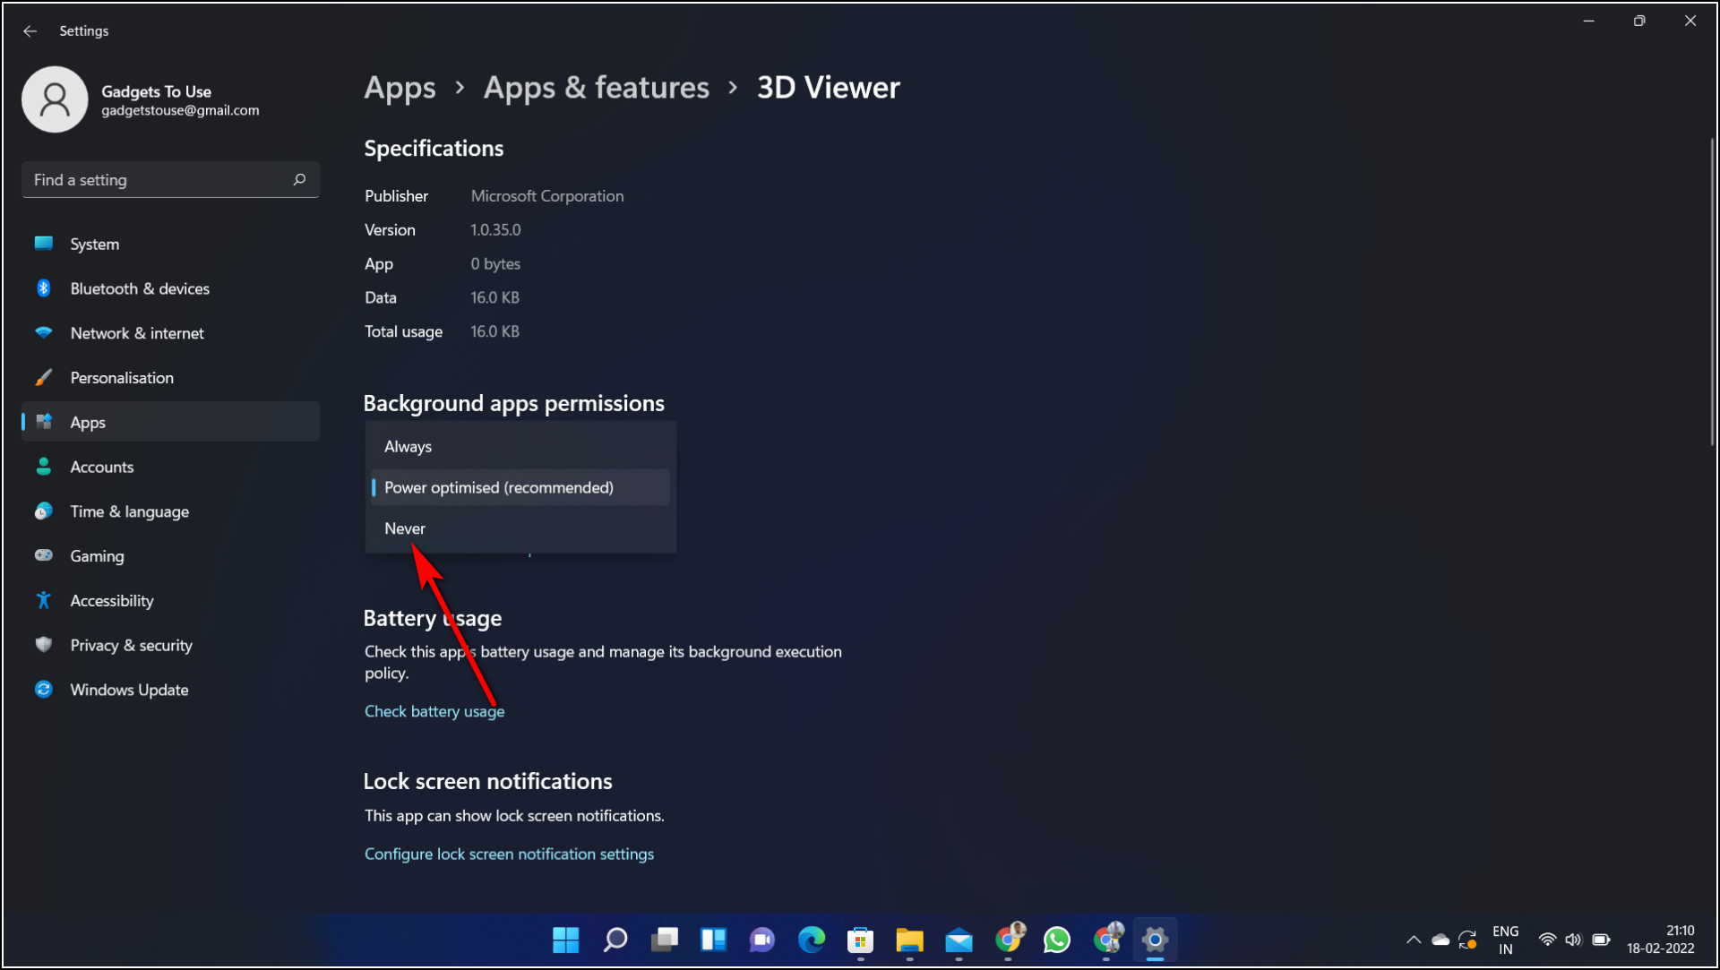Select the System icon in the sidebar

(43, 243)
